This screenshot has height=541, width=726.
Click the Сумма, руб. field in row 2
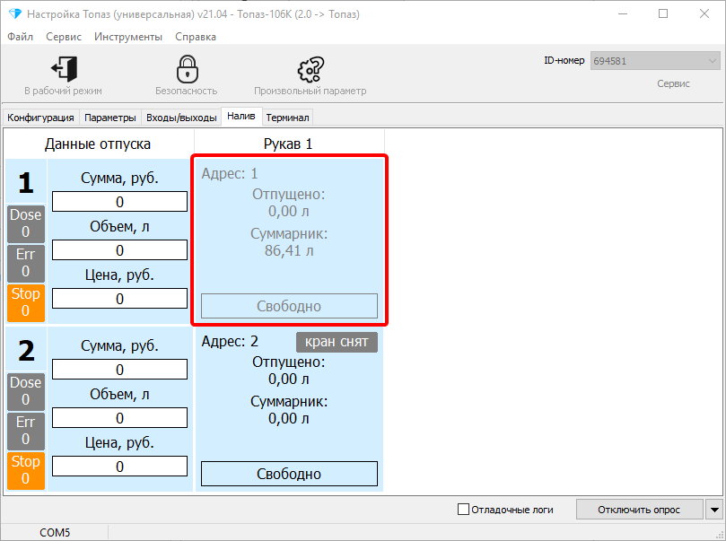(x=120, y=370)
